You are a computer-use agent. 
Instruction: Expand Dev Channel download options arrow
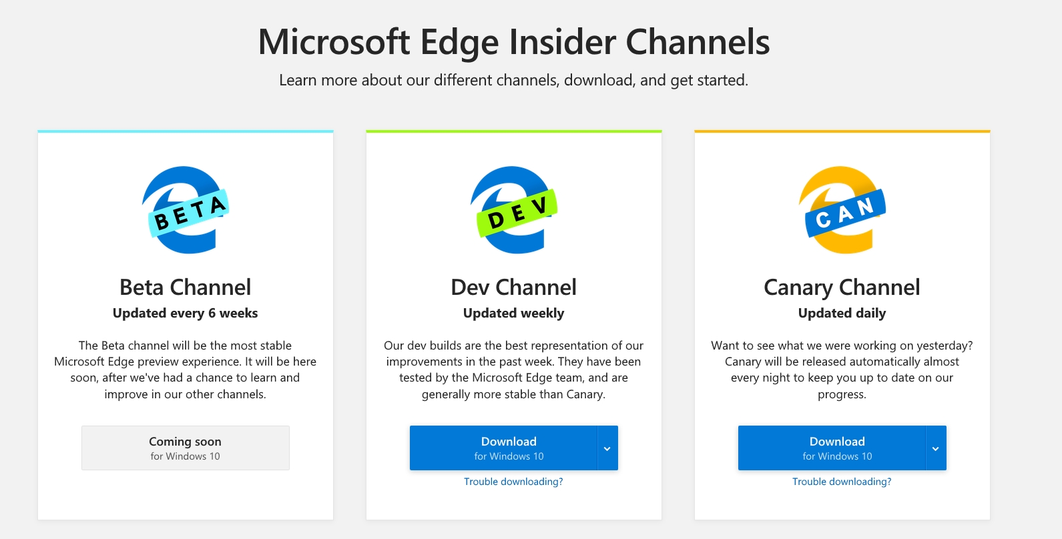point(607,448)
